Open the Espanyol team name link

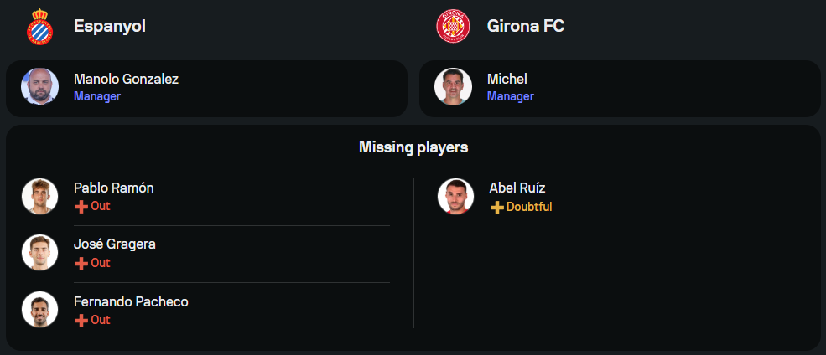(110, 27)
